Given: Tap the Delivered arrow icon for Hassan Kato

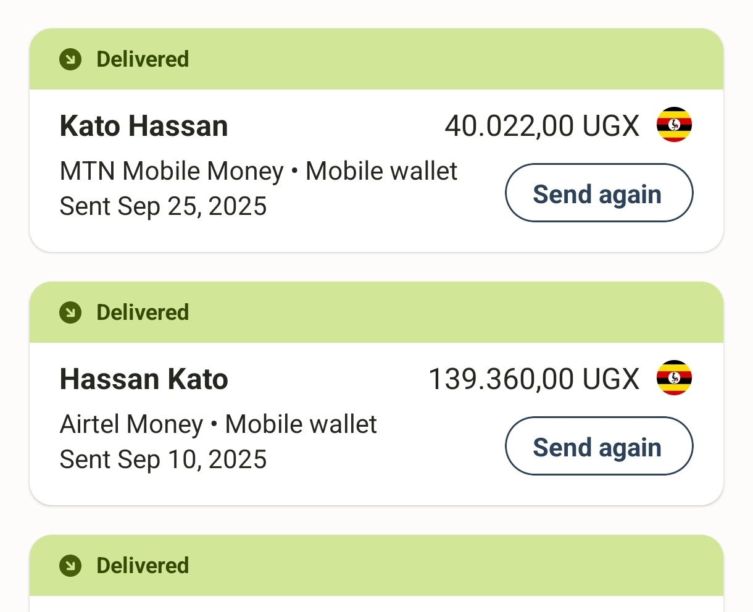Looking at the screenshot, I should point(70,313).
